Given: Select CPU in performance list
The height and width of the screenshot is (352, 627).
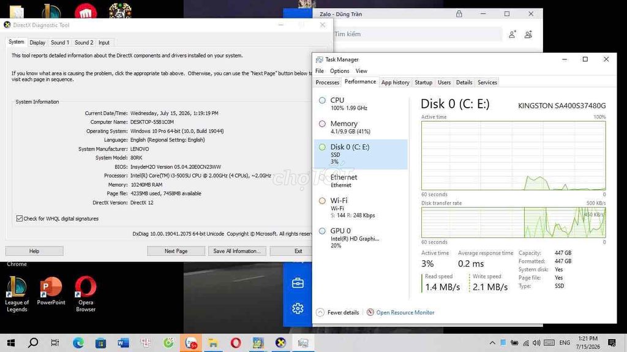Looking at the screenshot, I should point(361,103).
